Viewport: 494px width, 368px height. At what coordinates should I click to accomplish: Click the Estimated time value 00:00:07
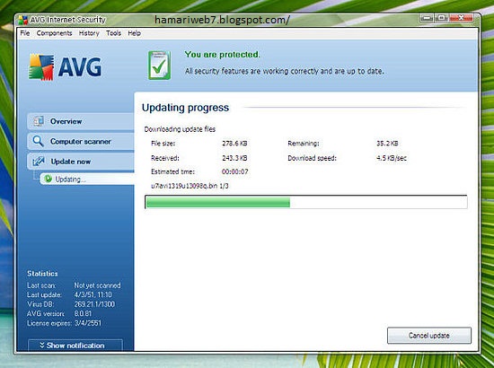(234, 171)
